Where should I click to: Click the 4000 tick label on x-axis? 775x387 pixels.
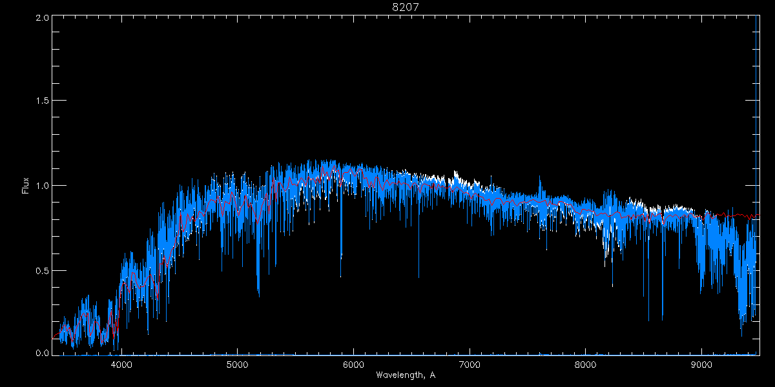pyautogui.click(x=121, y=363)
